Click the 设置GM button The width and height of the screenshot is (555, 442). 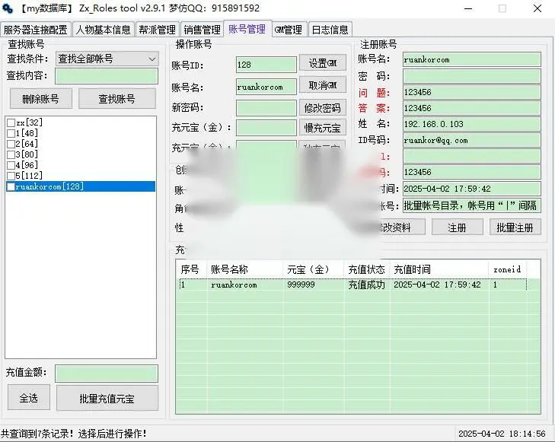[323, 63]
